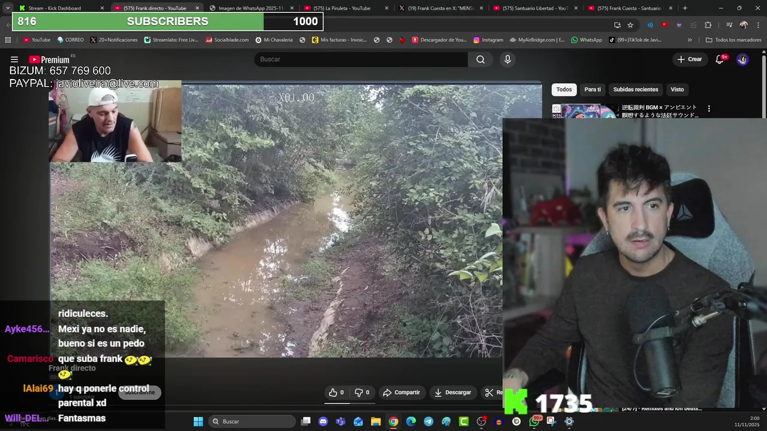Screen dimensions: 767x431
Task: Start voice search with the microphone icon
Action: point(508,59)
